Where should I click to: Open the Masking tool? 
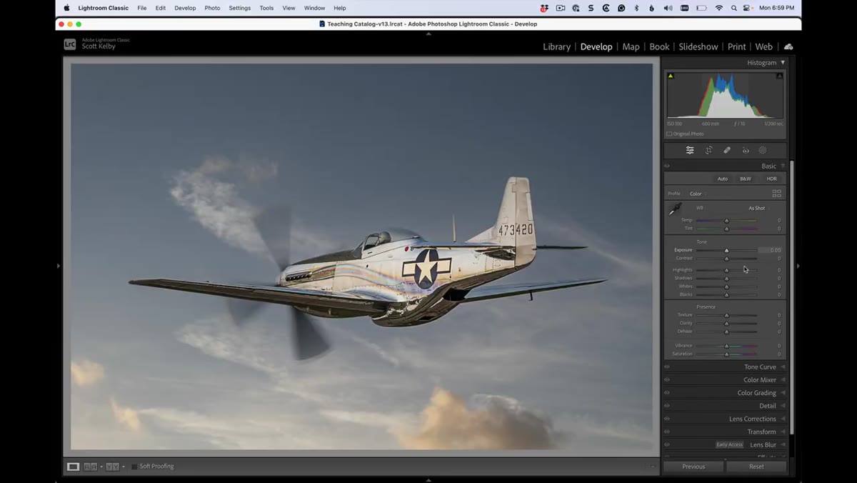click(x=763, y=150)
